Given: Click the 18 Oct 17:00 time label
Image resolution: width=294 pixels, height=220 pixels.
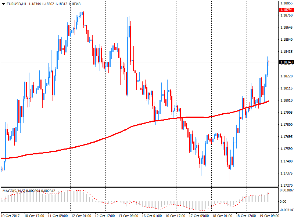Looking at the screenshot, I should pyautogui.click(x=246, y=216).
